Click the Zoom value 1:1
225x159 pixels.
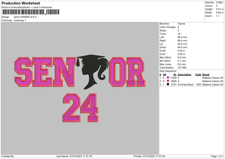point(217,16)
